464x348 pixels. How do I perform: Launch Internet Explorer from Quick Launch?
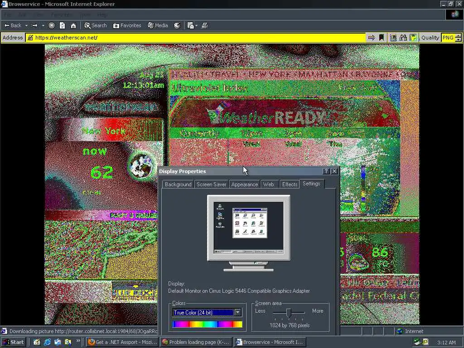point(47,342)
